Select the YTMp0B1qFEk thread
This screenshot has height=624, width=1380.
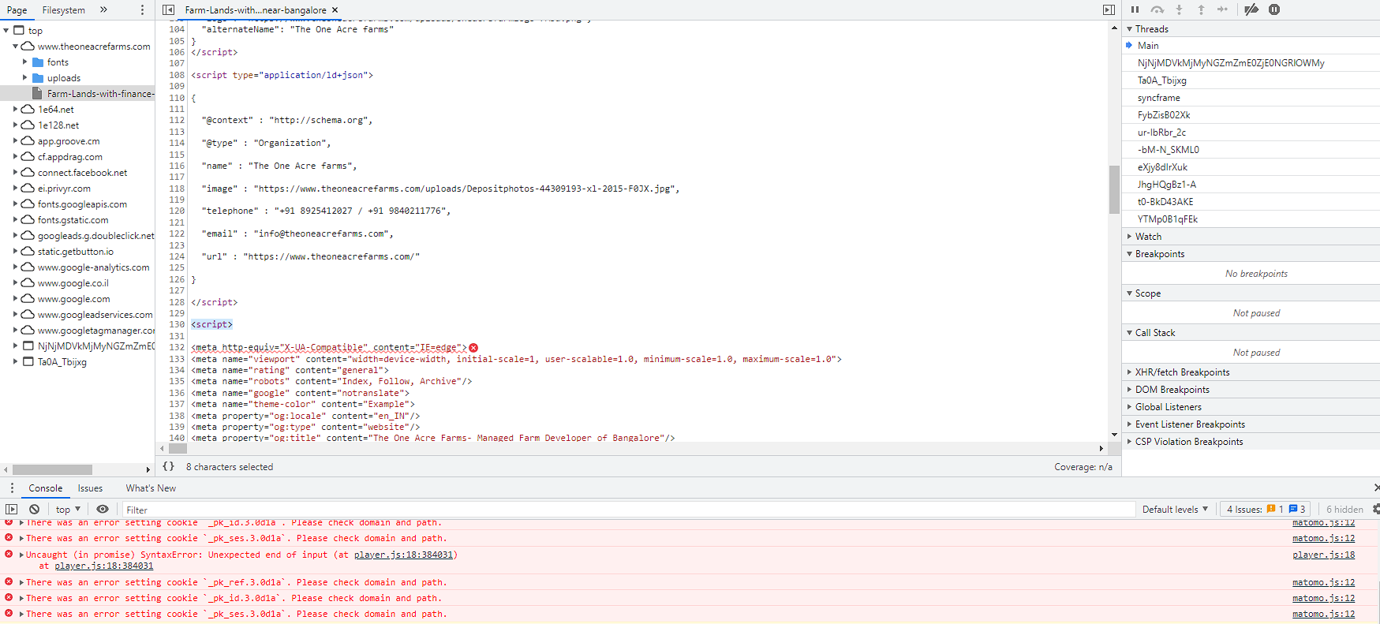click(x=1251, y=219)
